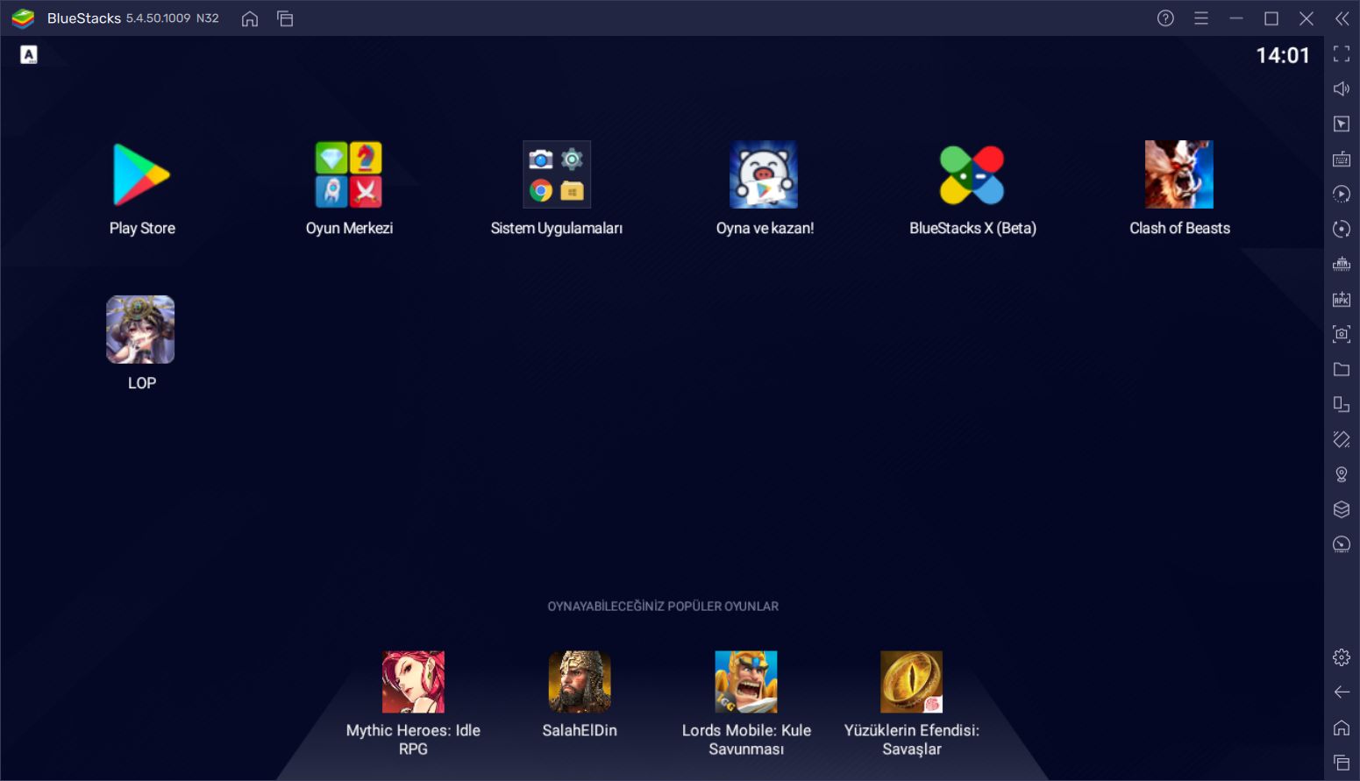
Task: Minimize the BlueStacks window
Action: 1236,18
